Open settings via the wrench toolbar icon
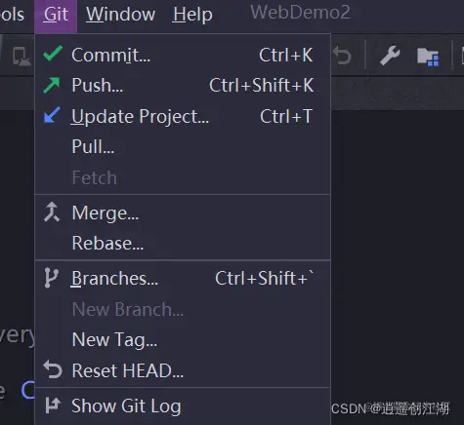The image size is (464, 425). pos(390,56)
